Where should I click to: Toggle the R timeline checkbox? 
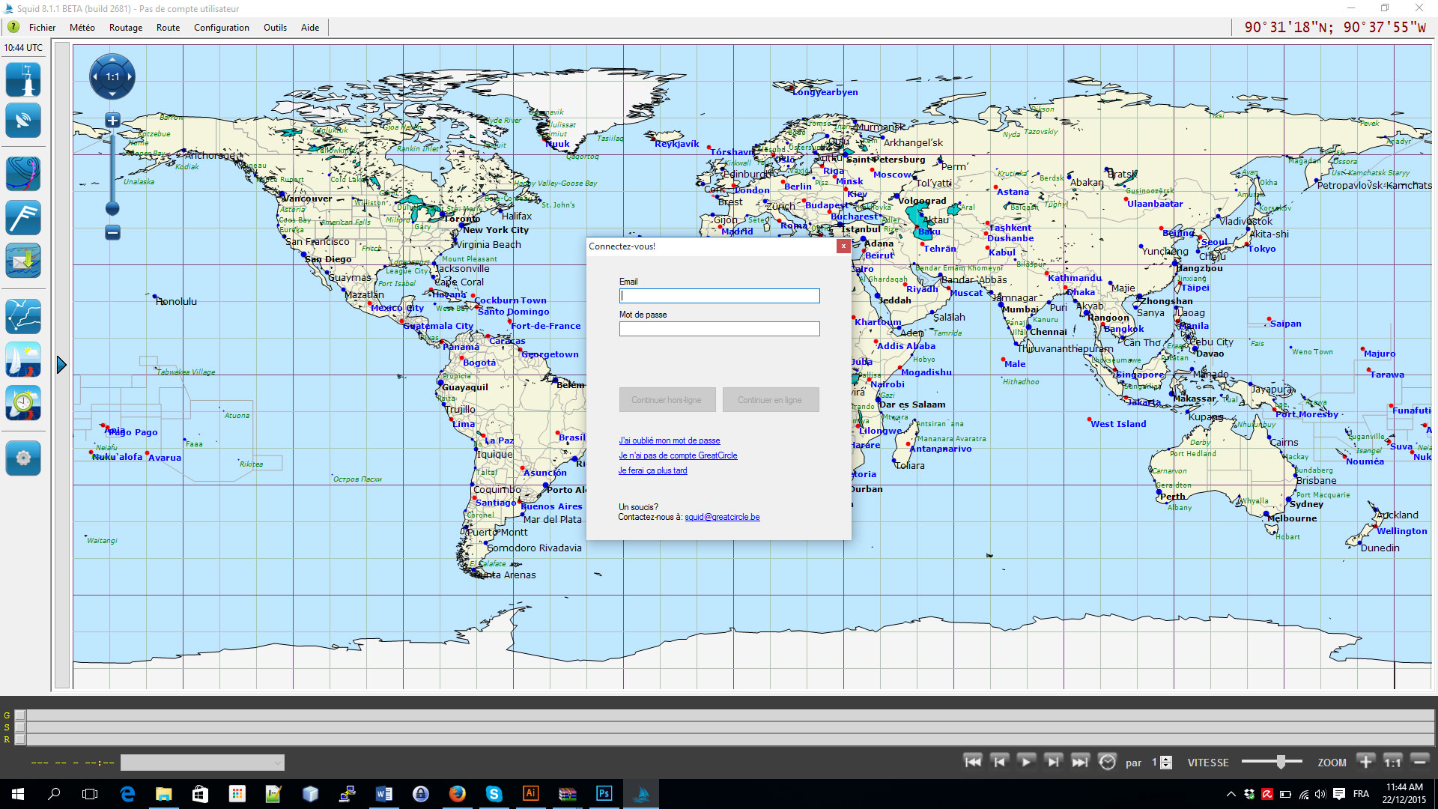20,739
